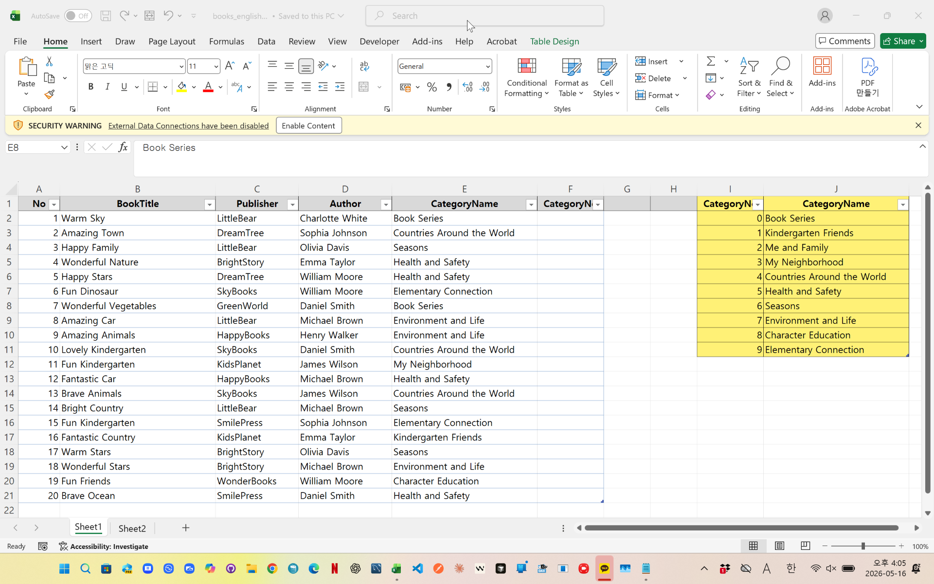
Task: Switch to Page Layout view icon
Action: coord(779,546)
